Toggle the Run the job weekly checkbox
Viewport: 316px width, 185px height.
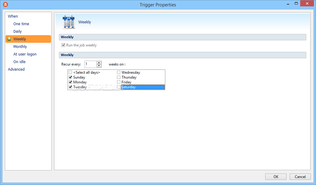pyautogui.click(x=63, y=45)
